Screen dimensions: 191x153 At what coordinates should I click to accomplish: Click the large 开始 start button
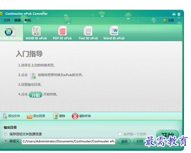click(x=167, y=135)
